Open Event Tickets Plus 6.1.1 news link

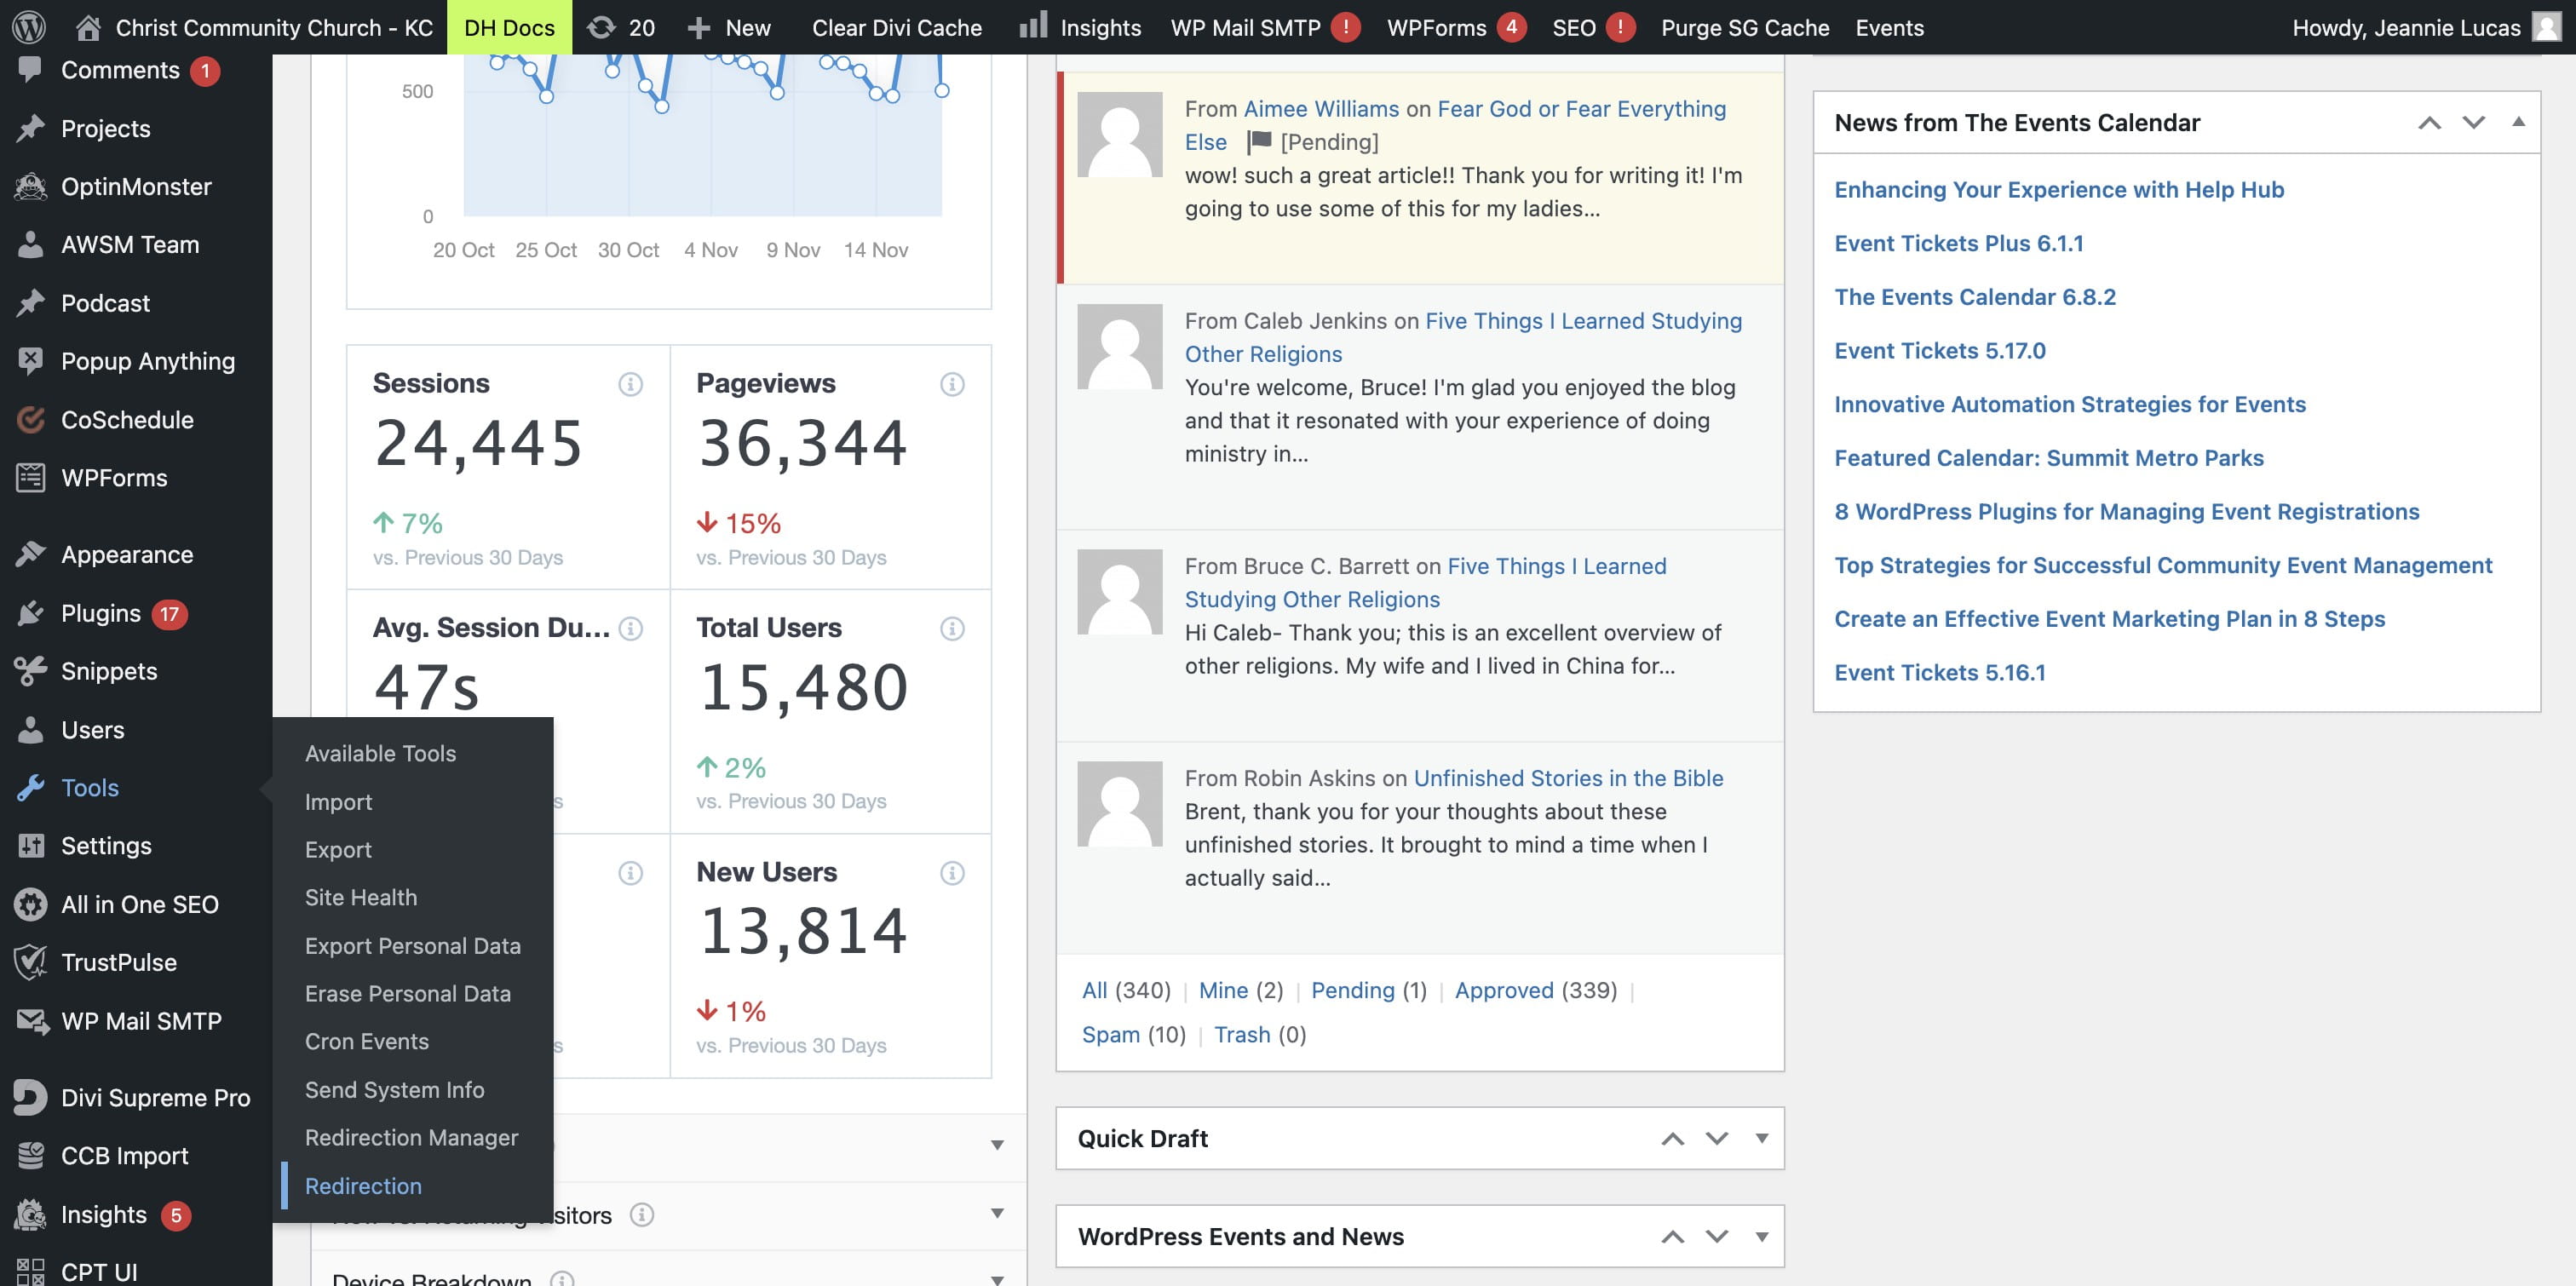(x=1959, y=243)
